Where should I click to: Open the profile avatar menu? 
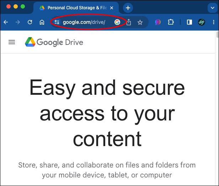(x=202, y=22)
